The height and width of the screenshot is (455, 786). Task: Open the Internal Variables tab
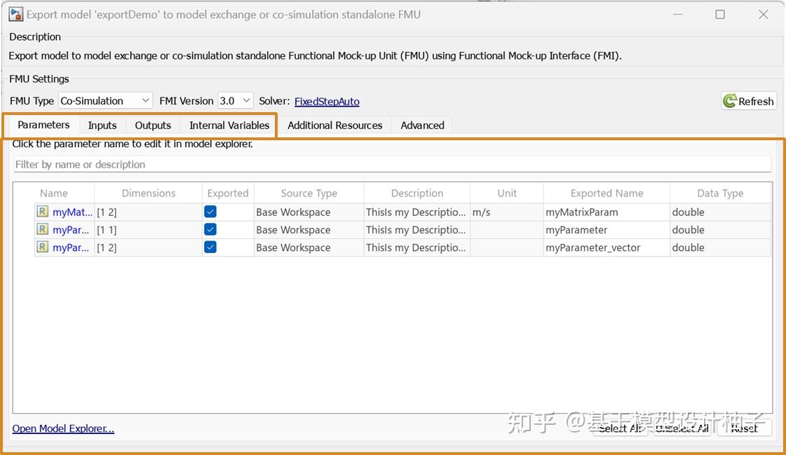(228, 125)
